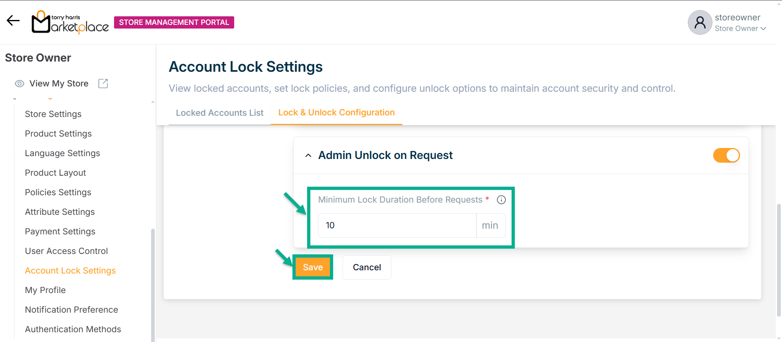Image resolution: width=782 pixels, height=342 pixels.
Task: Click the info icon next to Minimum Lock Duration
Action: point(501,200)
